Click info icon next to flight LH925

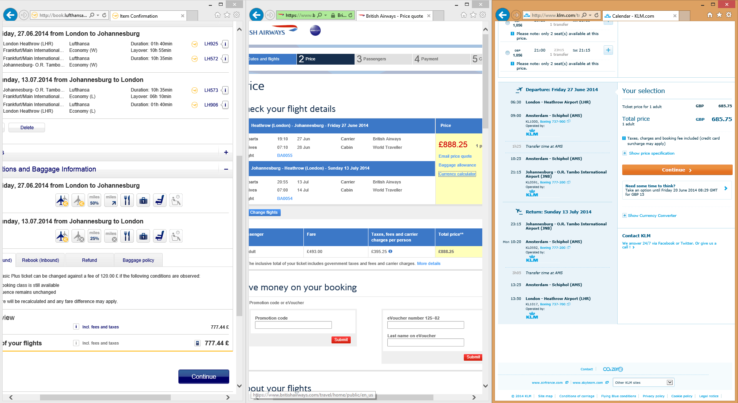pos(225,44)
